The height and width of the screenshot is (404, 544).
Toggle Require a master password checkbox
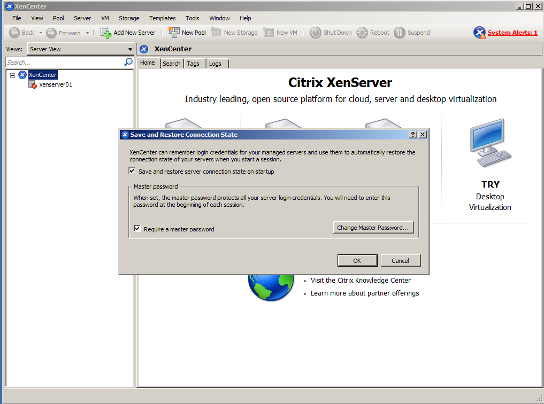point(137,229)
